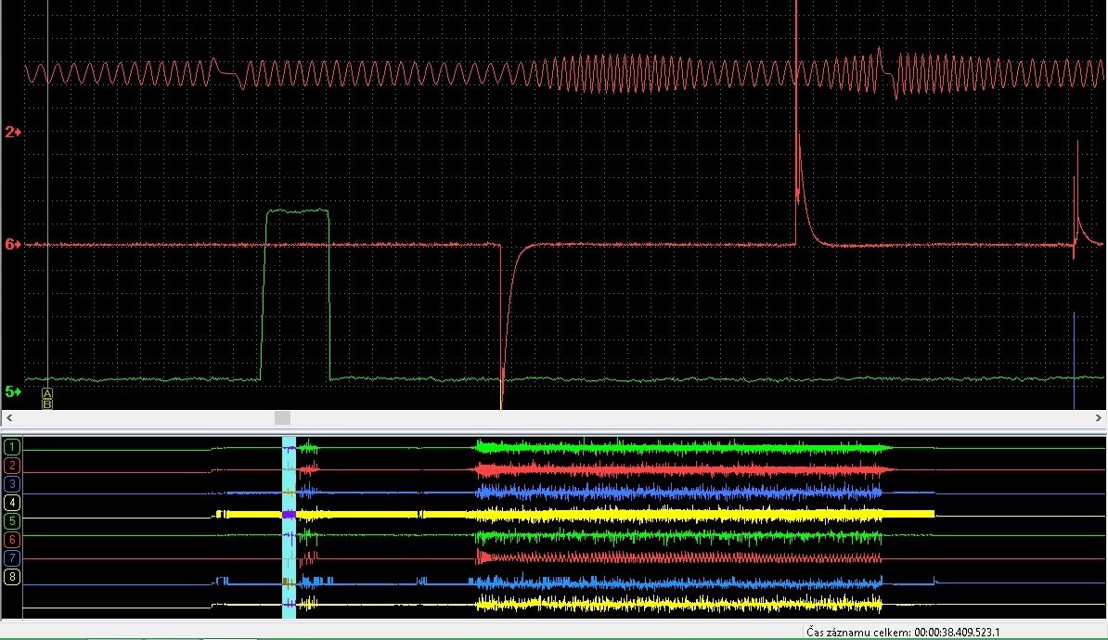Screen dimensions: 1108x640
Task: Toggle channel 2 in the overview panel
Action: pyautogui.click(x=12, y=466)
